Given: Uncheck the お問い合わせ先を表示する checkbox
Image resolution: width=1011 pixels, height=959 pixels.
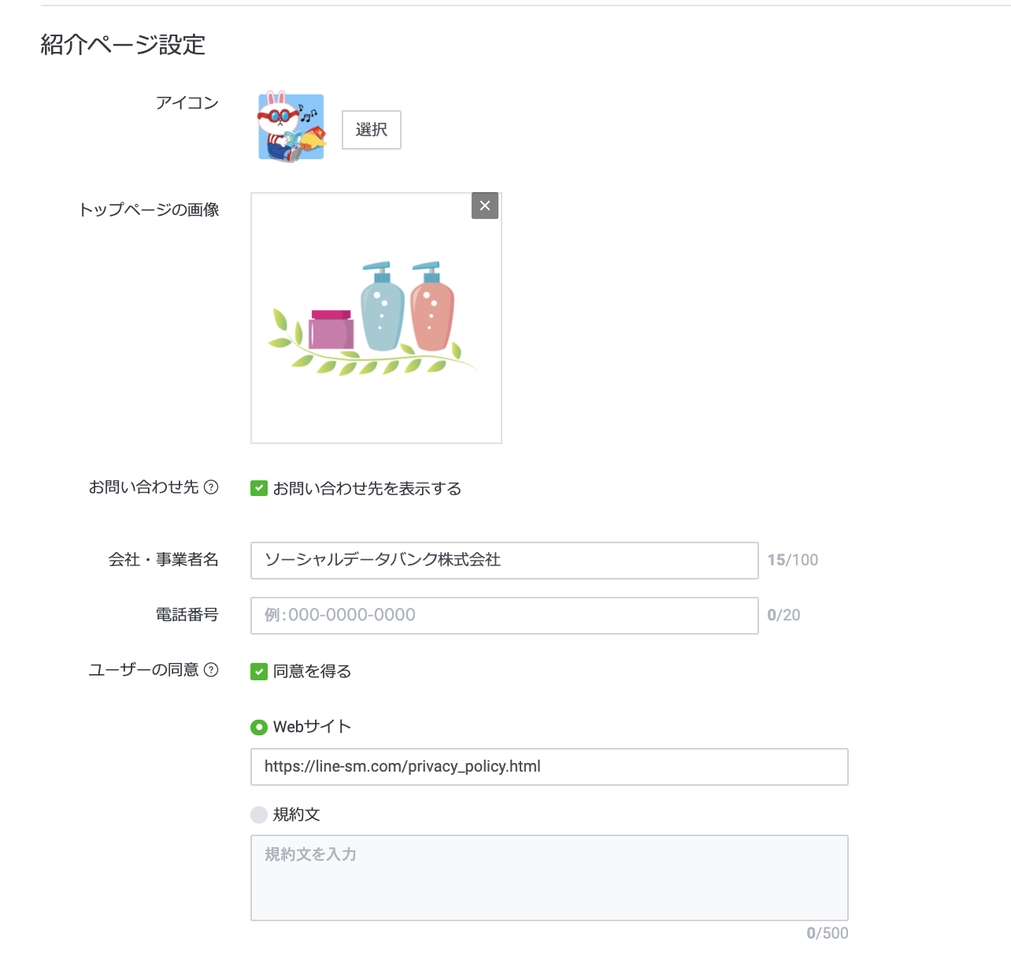Looking at the screenshot, I should point(259,489).
